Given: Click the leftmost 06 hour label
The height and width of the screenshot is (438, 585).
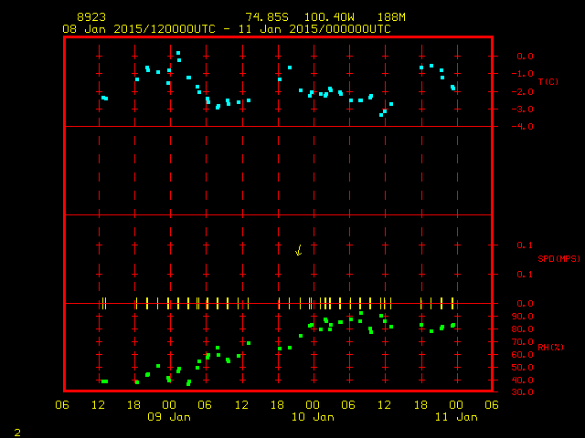Looking at the screenshot, I should tap(62, 405).
